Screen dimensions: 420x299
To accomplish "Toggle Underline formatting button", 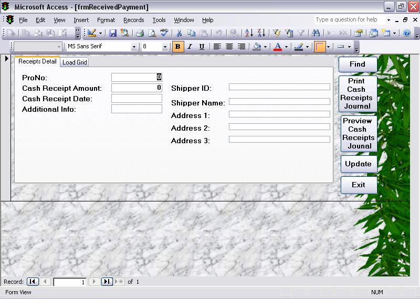I will pos(202,47).
